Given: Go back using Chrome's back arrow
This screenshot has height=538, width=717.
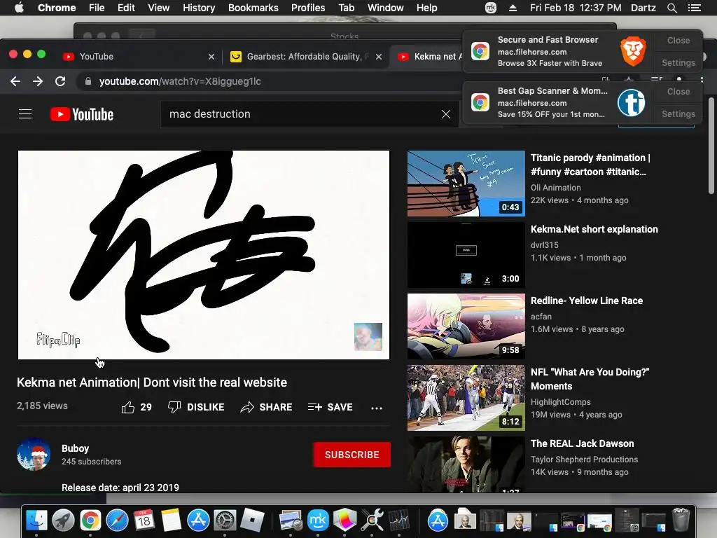Looking at the screenshot, I should pos(15,81).
